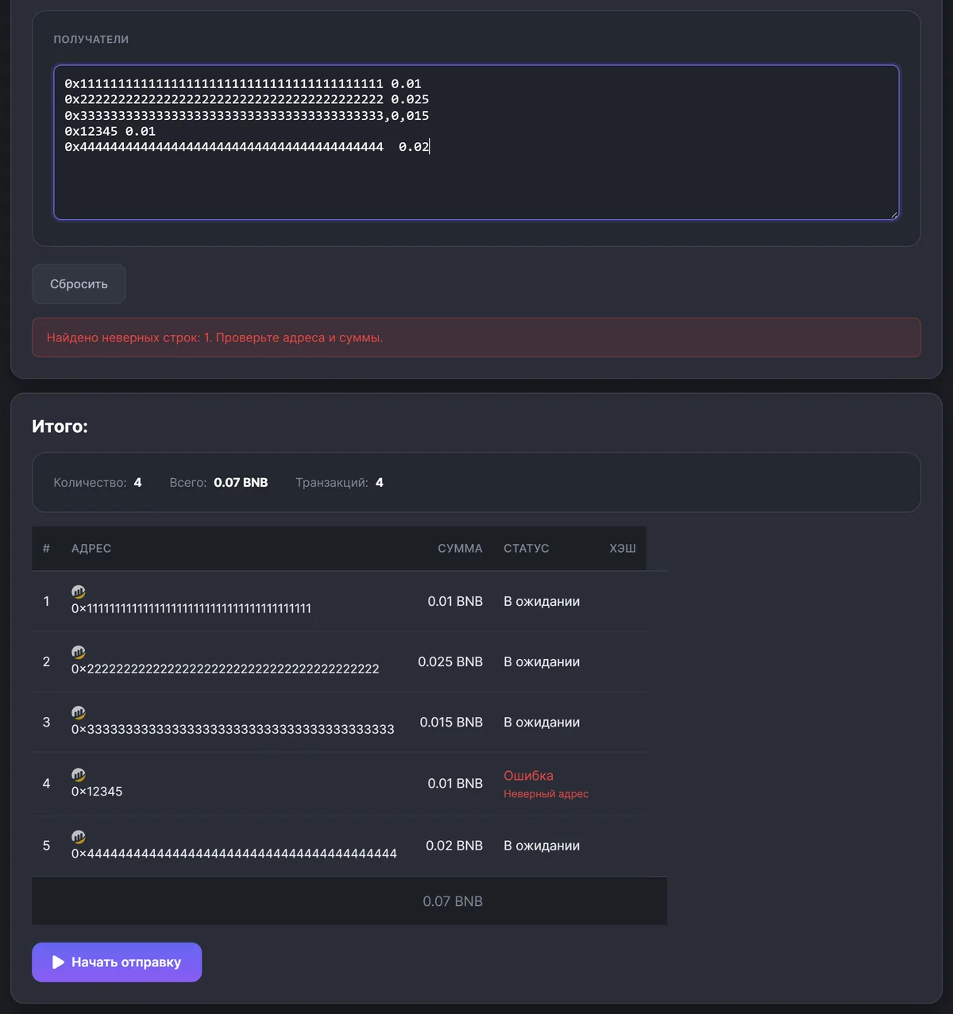Click В ожидании status in row 5
The height and width of the screenshot is (1014, 953).
542,846
